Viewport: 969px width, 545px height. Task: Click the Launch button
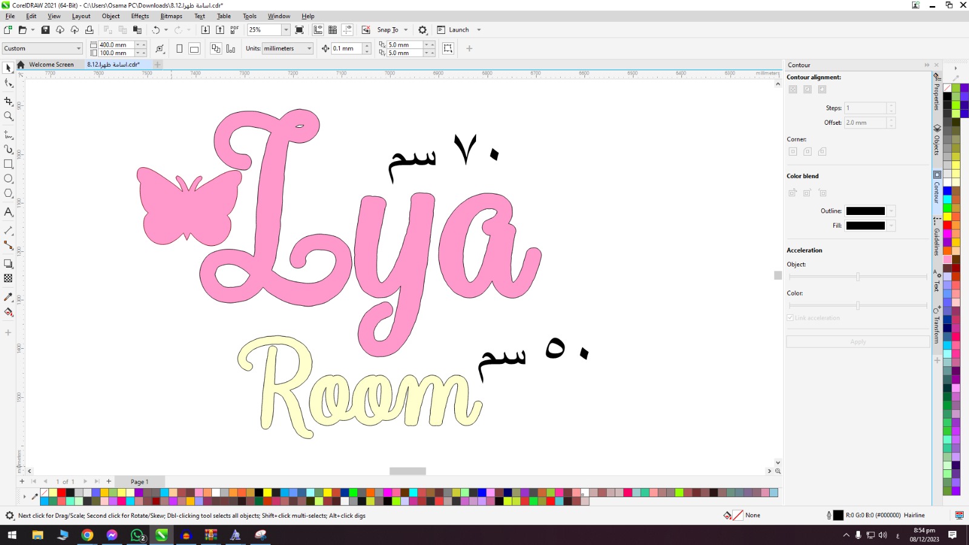point(458,30)
